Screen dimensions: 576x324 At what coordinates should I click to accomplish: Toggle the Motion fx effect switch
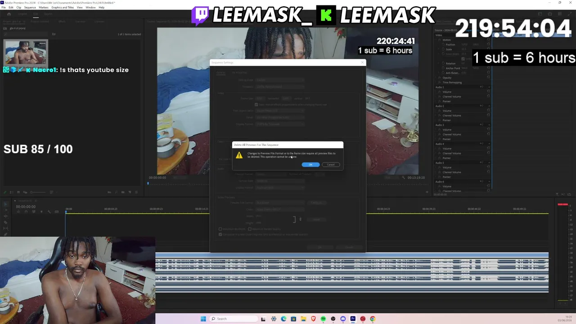(x=440, y=40)
